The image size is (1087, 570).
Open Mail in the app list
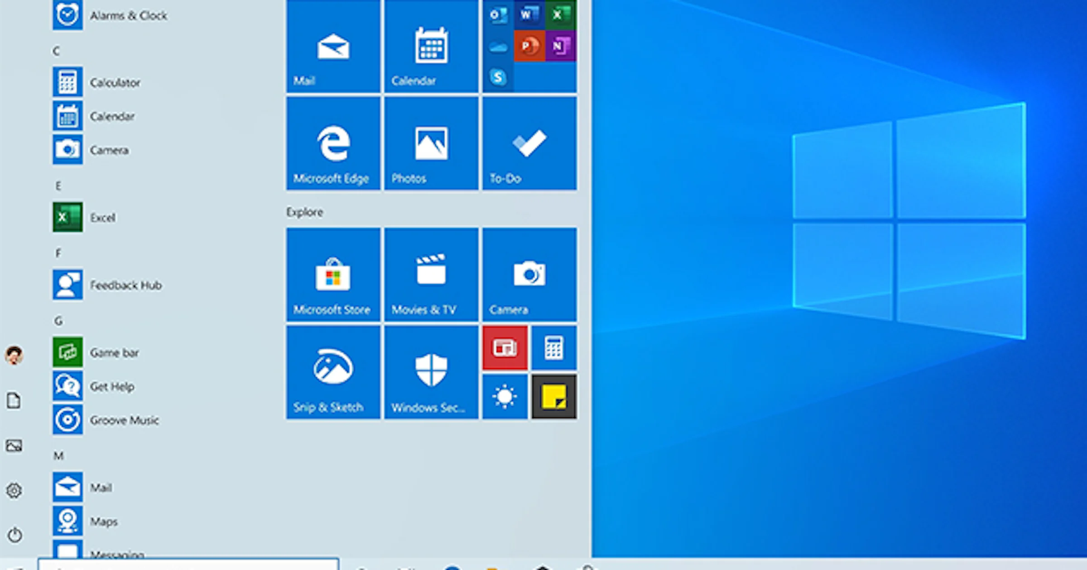pyautogui.click(x=83, y=487)
